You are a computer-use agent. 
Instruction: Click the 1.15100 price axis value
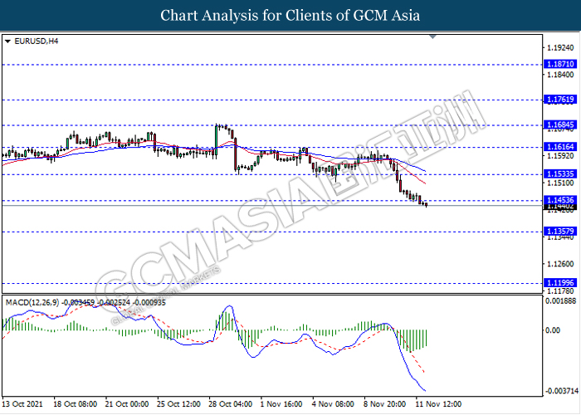(x=560, y=183)
